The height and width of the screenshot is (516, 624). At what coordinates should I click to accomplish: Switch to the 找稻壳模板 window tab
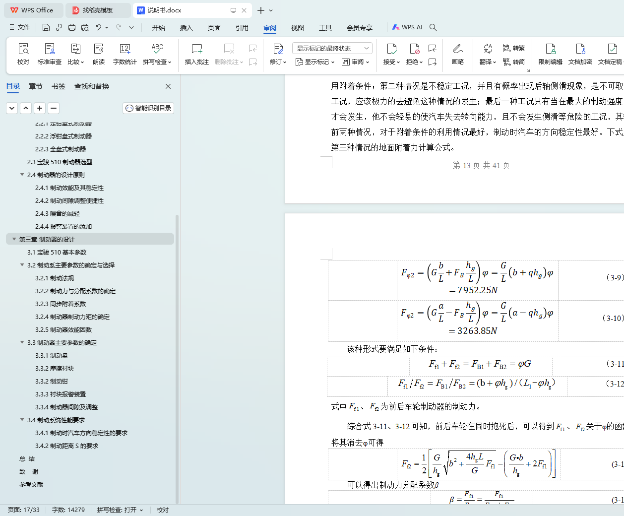tap(98, 10)
